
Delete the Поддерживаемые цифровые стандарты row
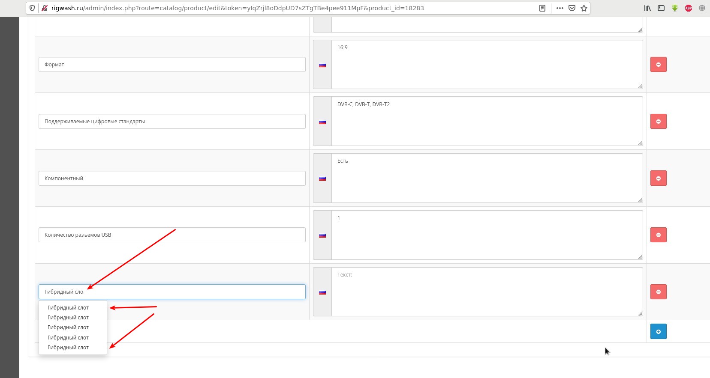[658, 122]
